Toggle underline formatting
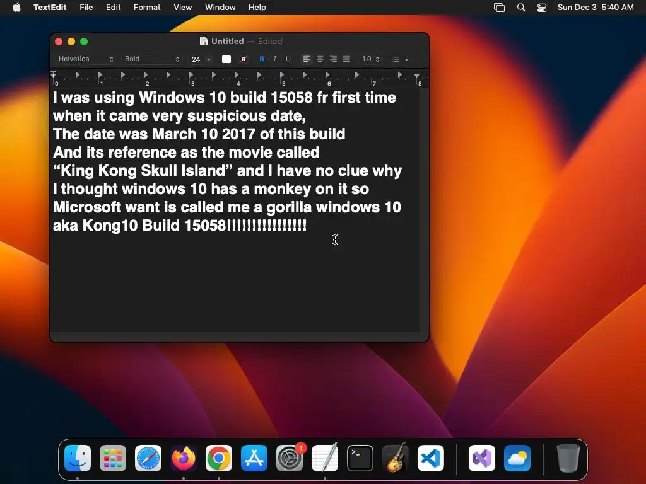The height and width of the screenshot is (484, 646). coord(288,59)
